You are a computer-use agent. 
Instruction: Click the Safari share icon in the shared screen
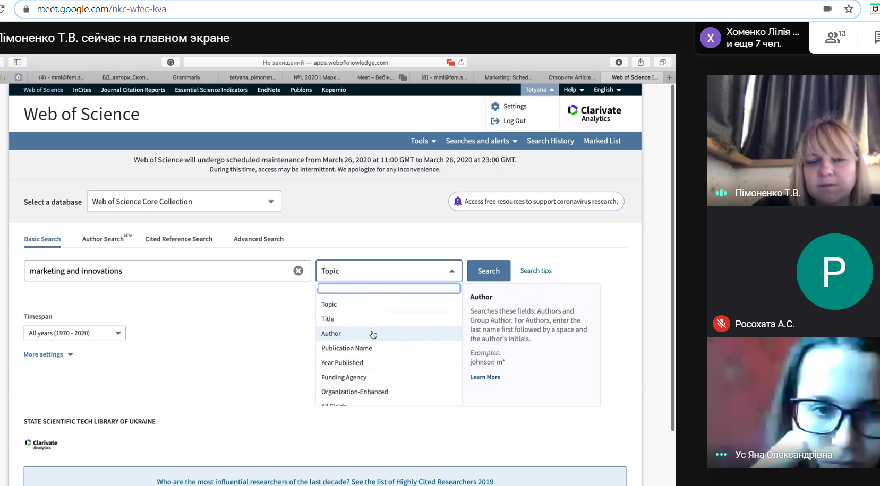pos(640,62)
